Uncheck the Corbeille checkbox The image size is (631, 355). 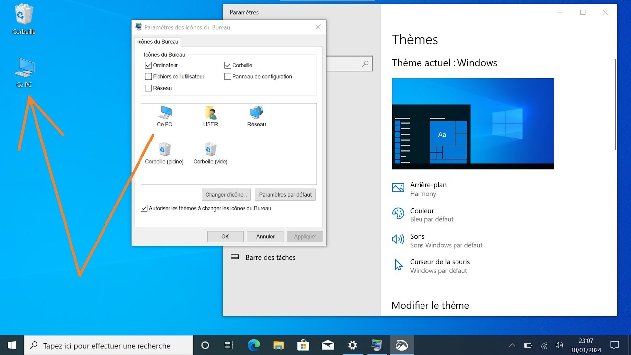click(x=227, y=65)
